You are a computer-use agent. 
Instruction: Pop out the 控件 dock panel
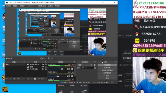(x=116, y=62)
